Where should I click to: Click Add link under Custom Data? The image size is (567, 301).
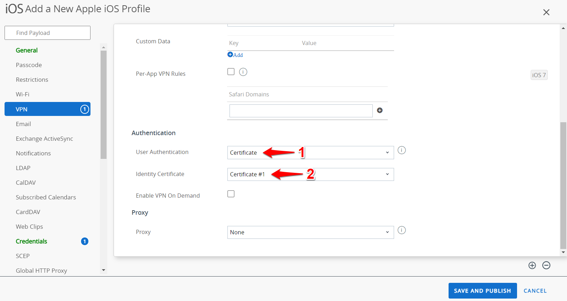(235, 55)
